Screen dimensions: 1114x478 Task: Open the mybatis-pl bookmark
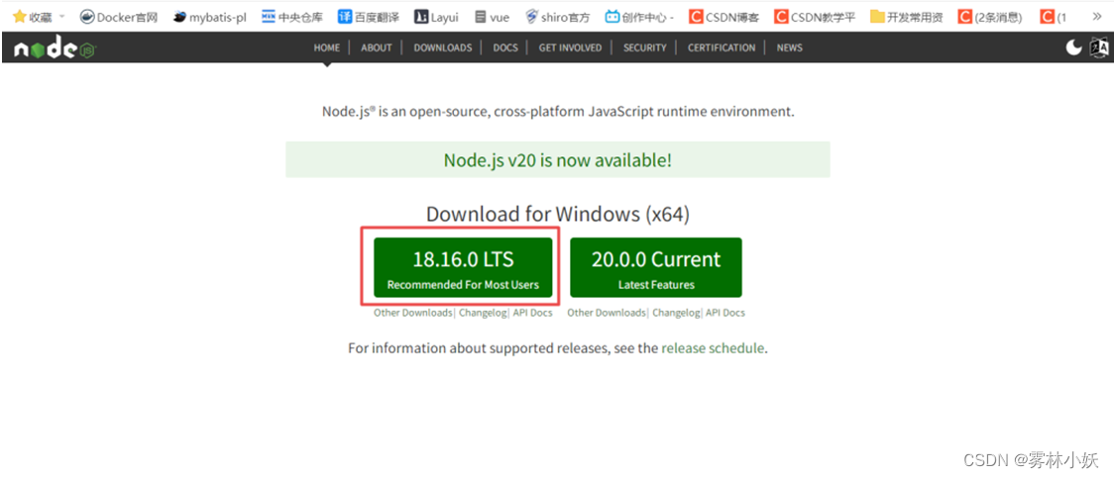[x=209, y=16]
